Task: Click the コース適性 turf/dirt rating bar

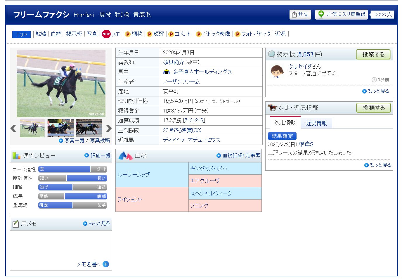Action: pyautogui.click(x=73, y=169)
